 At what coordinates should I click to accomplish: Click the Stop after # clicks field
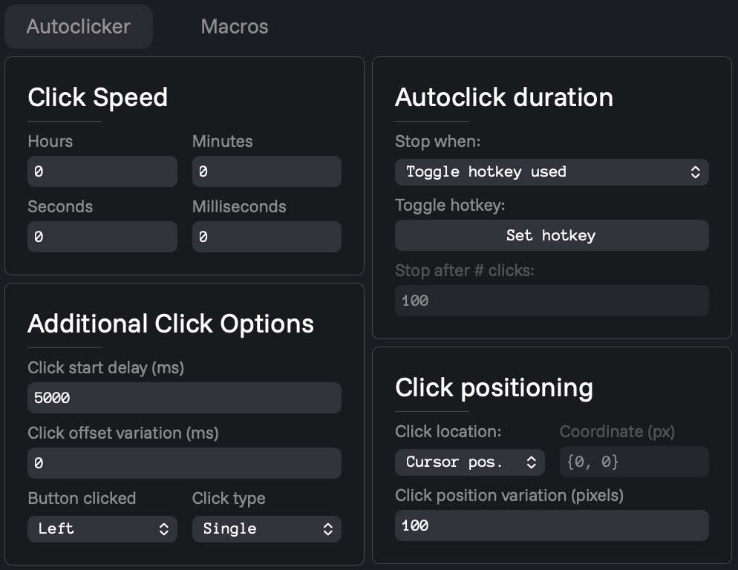(x=551, y=301)
